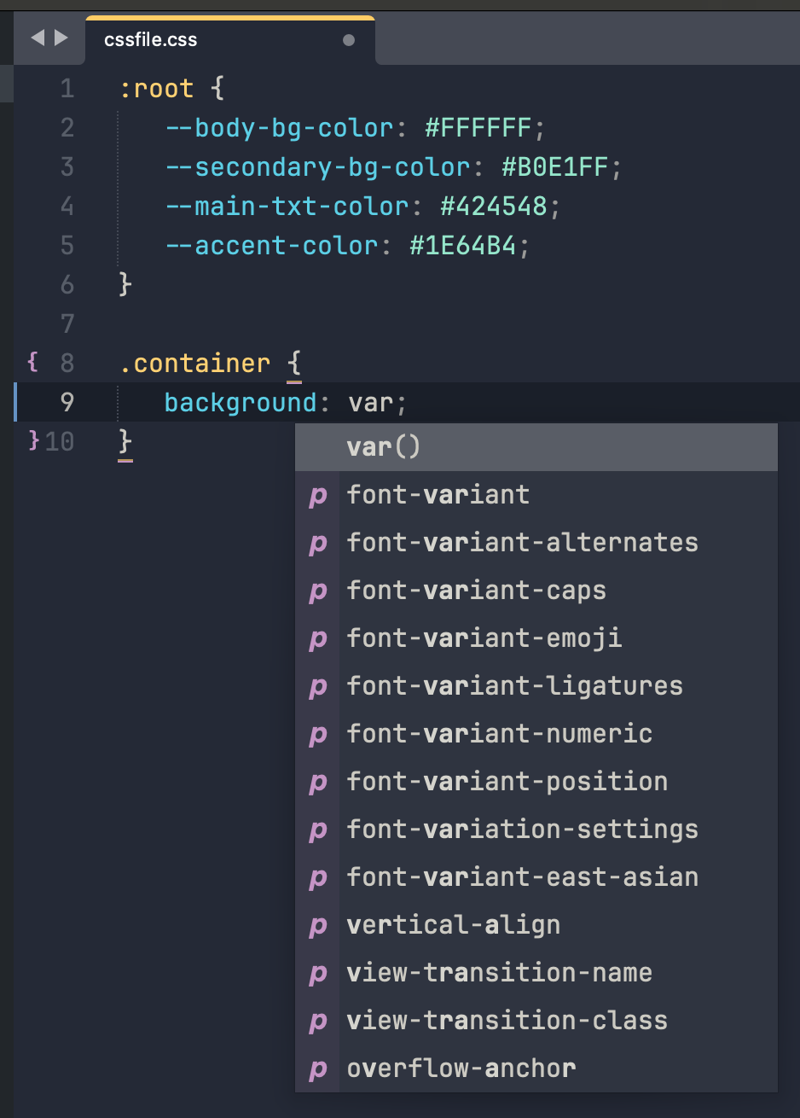Click the forward navigation arrow icon

pos(61,38)
